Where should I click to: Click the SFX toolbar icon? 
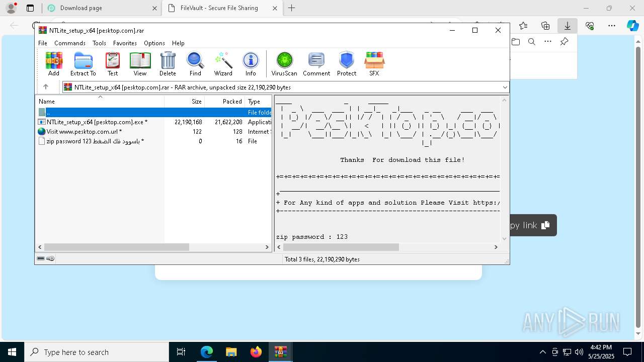click(374, 64)
